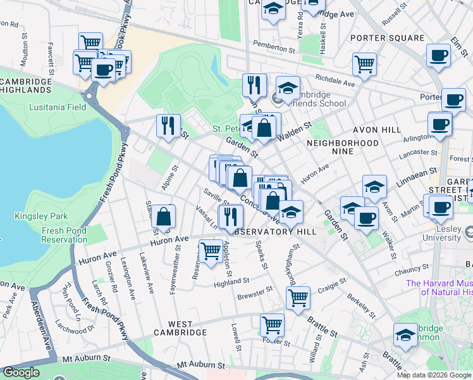Open the shopping bag marker on Walden St
The height and width of the screenshot is (380, 473).
pos(264,129)
